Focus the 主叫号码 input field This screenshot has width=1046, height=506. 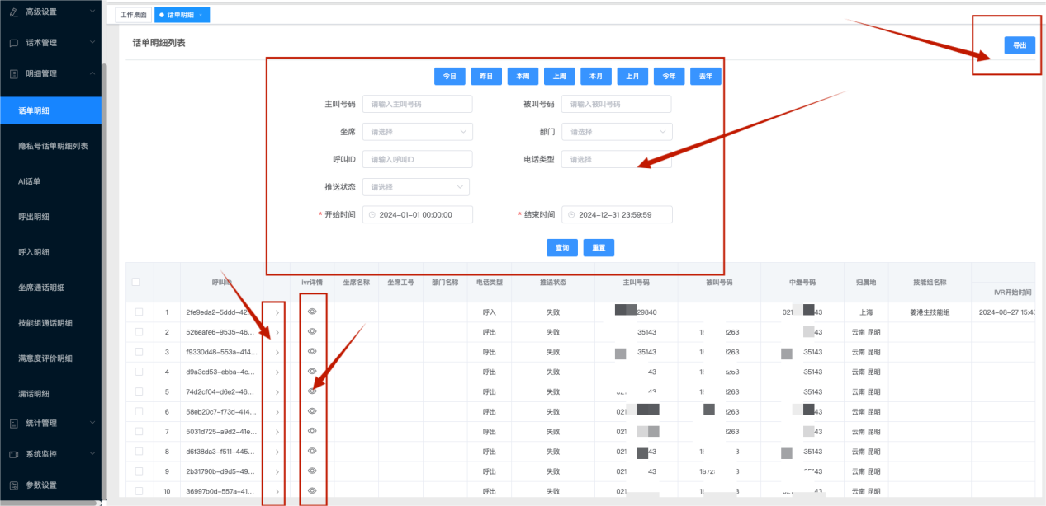coord(417,104)
